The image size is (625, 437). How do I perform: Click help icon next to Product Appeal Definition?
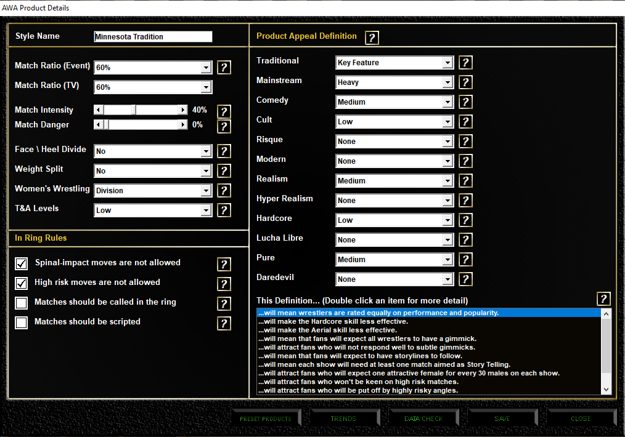tap(372, 38)
